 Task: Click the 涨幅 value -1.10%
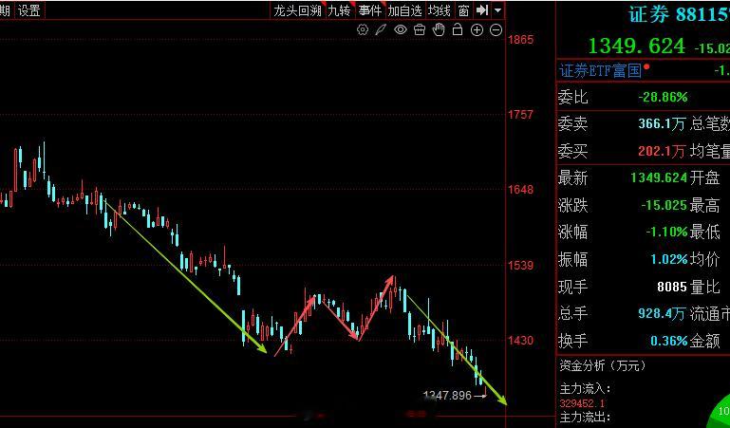(x=666, y=232)
